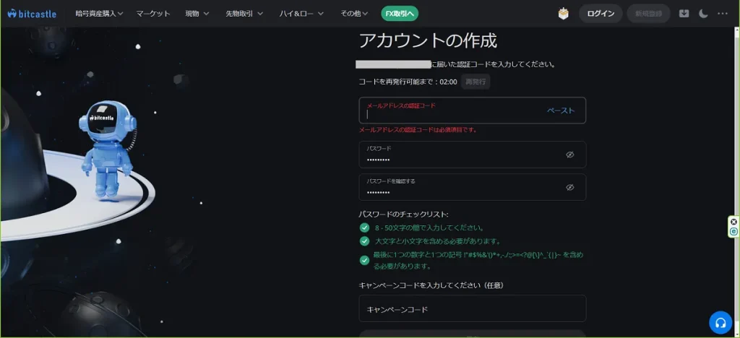Expand the 暗号資産購入 dropdown menu
Image resolution: width=740 pixels, height=338 pixels.
pyautogui.click(x=99, y=14)
